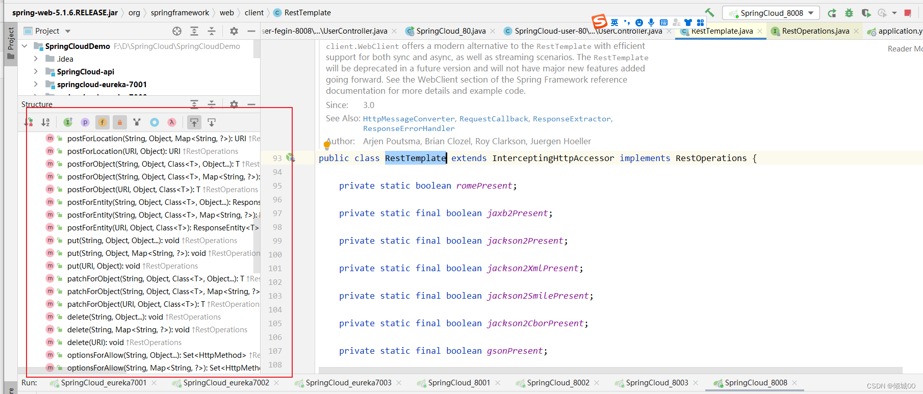Locate current file using Project panel crosshair icon

(x=177, y=31)
